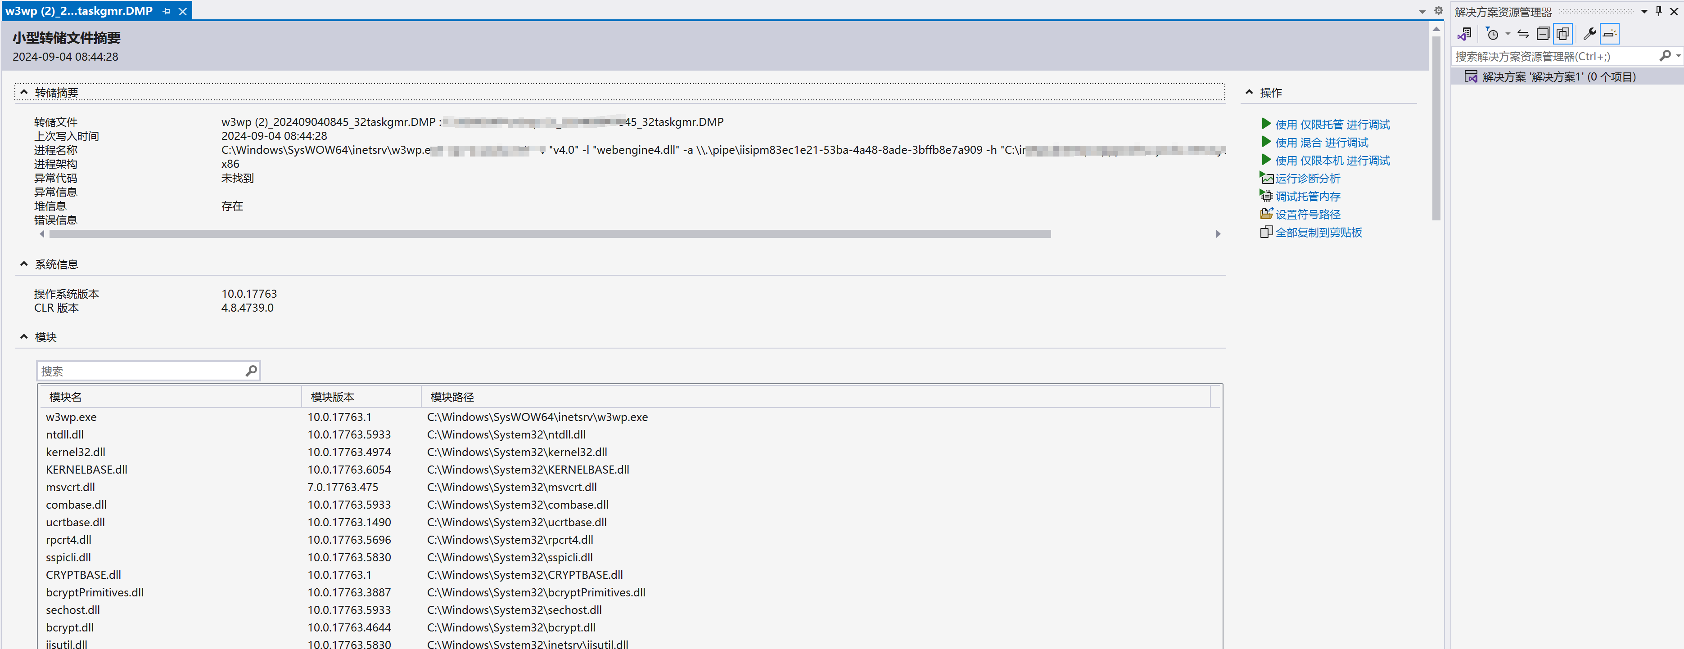Click sync with active document arrows icon
Viewport: 1684px width, 649px height.
(x=1523, y=34)
